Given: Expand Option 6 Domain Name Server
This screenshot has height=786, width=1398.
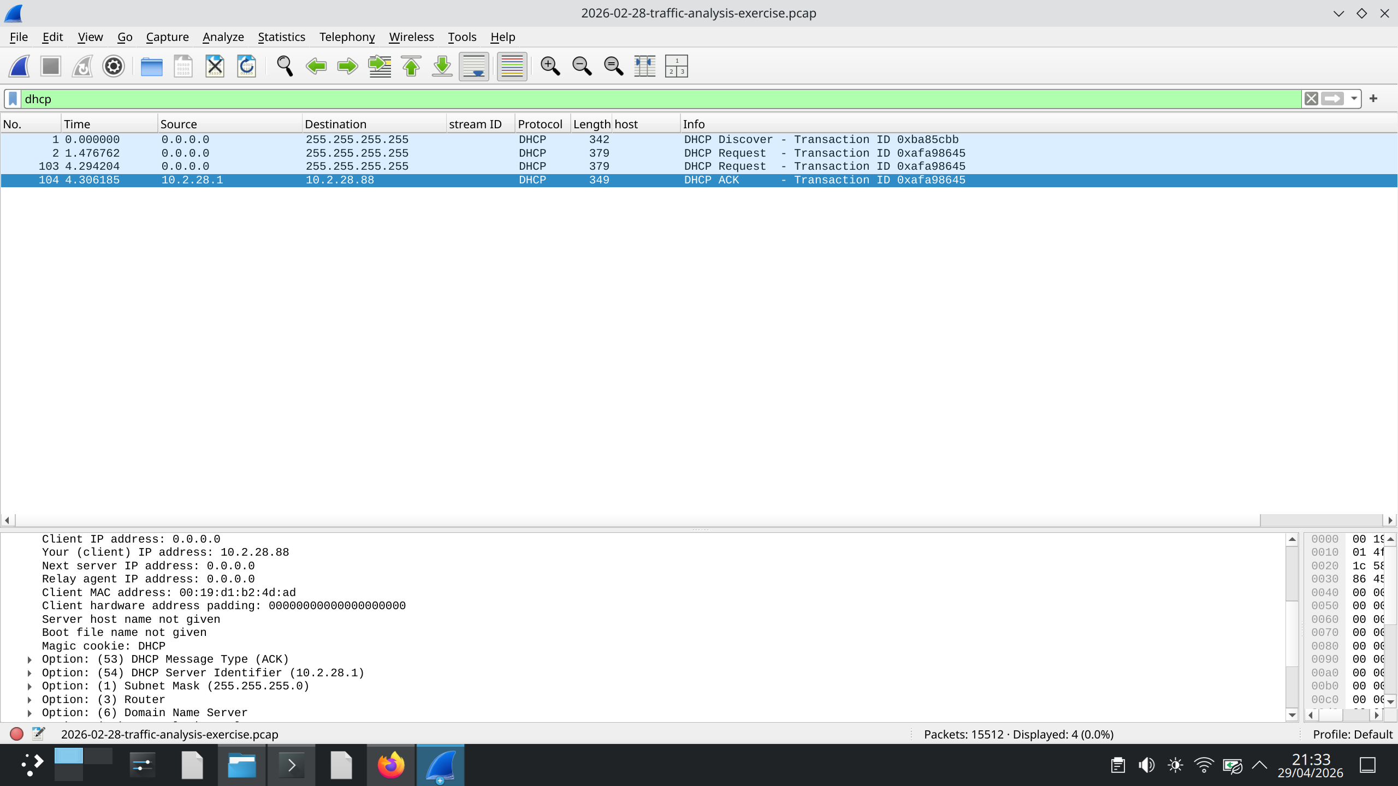Looking at the screenshot, I should [x=29, y=713].
